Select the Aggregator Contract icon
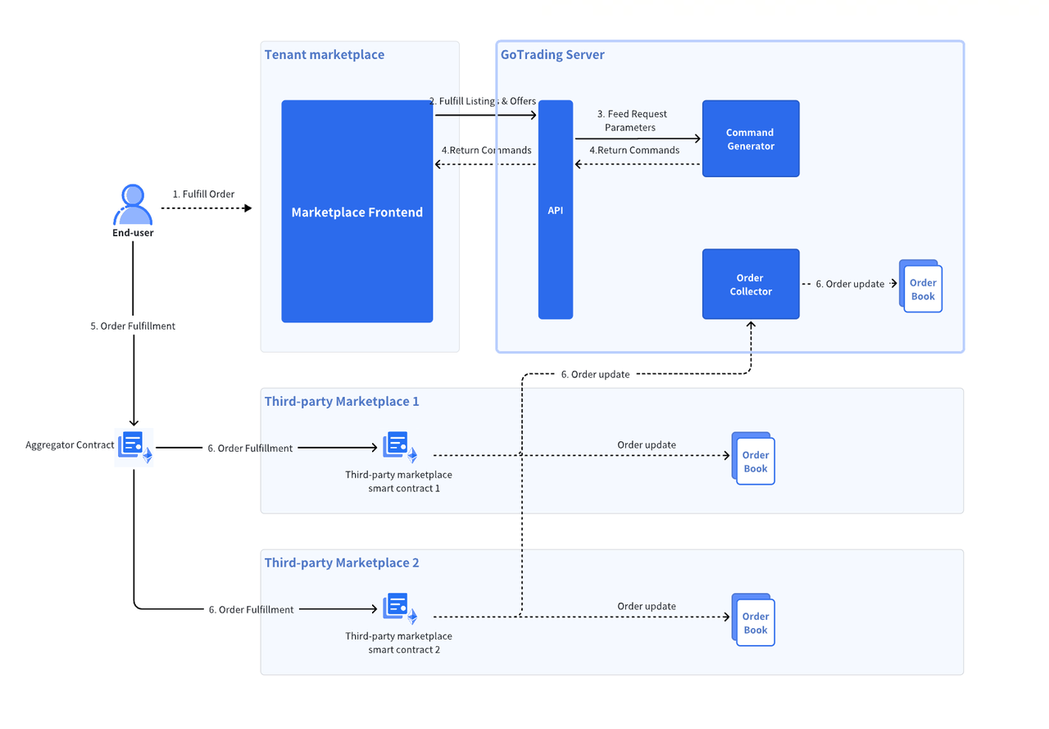The width and height of the screenshot is (1049, 729). click(x=134, y=447)
